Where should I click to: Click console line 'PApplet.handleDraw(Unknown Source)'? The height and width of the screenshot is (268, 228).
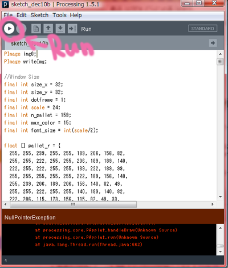click(x=106, y=230)
